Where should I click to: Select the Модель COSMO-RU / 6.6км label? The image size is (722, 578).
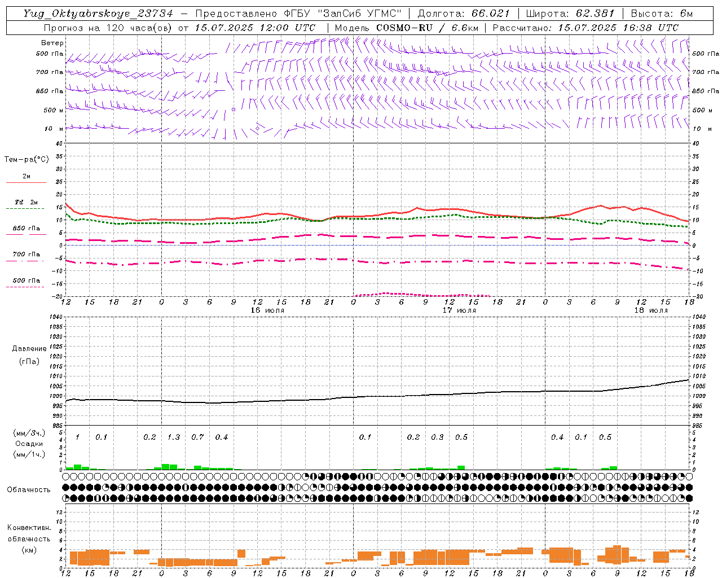(407, 28)
